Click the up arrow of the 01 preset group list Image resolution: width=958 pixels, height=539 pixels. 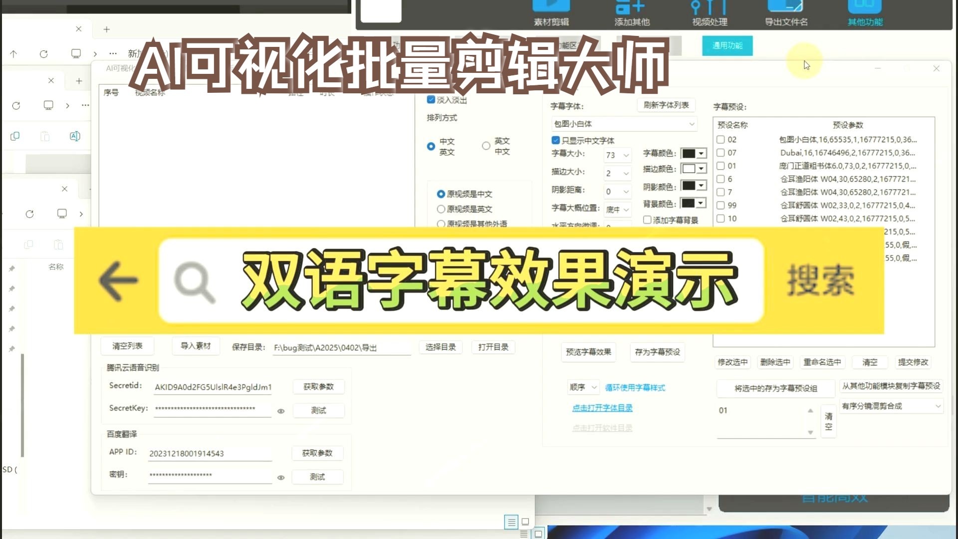(810, 411)
